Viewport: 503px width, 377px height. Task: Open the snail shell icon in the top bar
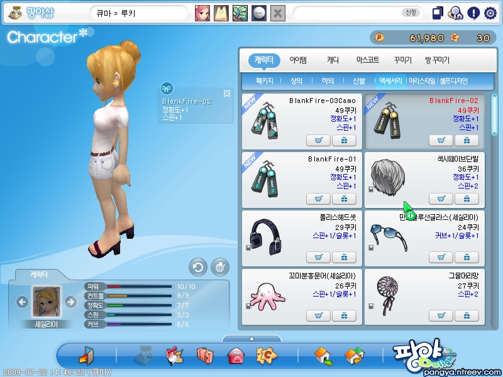[x=455, y=13]
